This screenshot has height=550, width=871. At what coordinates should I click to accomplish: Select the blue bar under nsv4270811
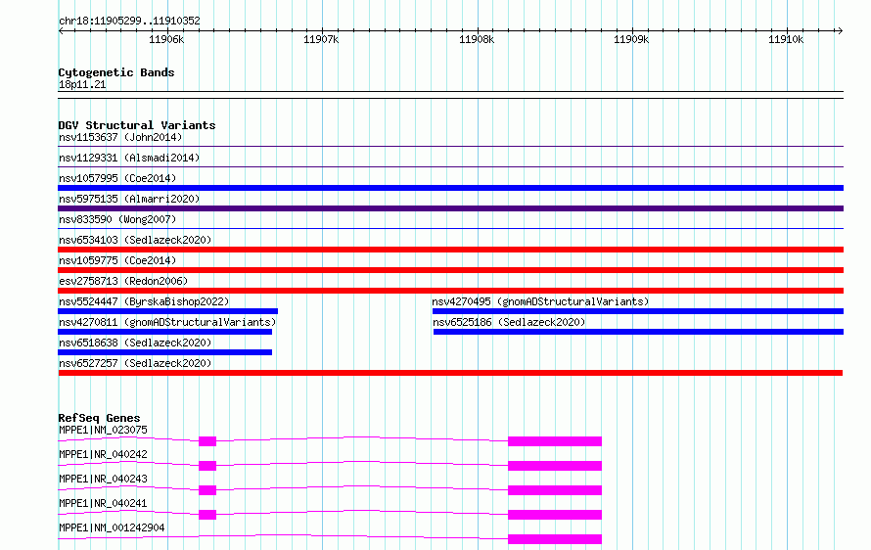point(165,332)
